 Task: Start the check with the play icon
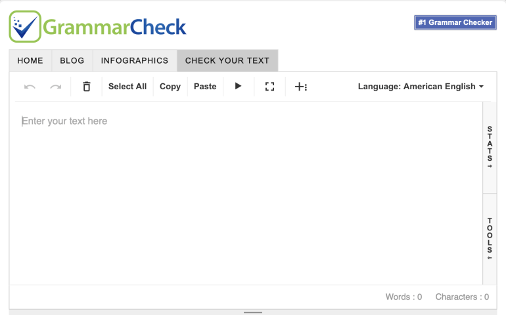pos(238,86)
